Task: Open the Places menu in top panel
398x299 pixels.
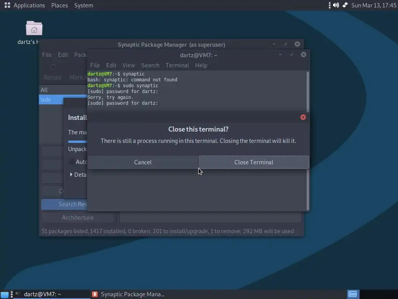Action: pos(59,5)
